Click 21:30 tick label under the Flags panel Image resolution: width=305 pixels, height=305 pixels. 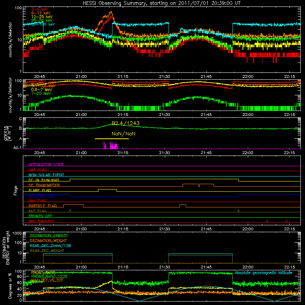(165, 229)
